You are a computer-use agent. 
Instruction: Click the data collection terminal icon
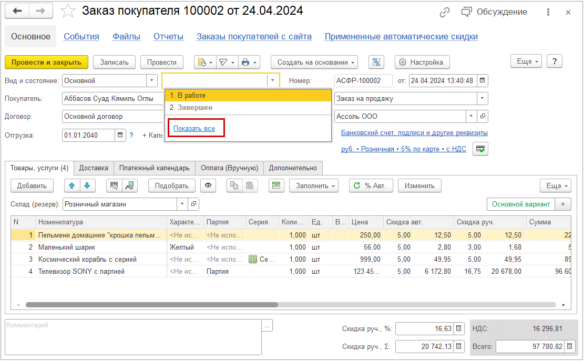coord(130,185)
